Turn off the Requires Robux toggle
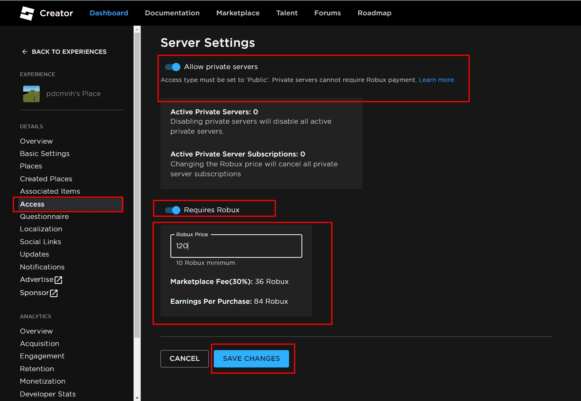Screen dimensions: 581x401 (x=172, y=210)
